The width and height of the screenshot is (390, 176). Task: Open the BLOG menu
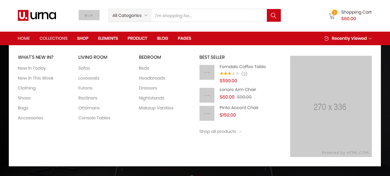coord(162,38)
